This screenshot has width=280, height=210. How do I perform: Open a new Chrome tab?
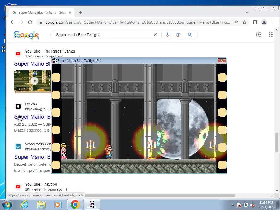tap(80, 13)
